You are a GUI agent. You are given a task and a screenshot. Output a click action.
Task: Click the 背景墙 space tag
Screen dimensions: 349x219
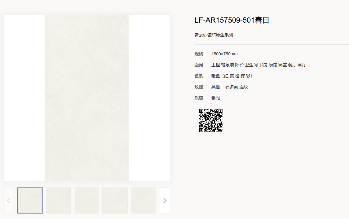click(x=227, y=65)
